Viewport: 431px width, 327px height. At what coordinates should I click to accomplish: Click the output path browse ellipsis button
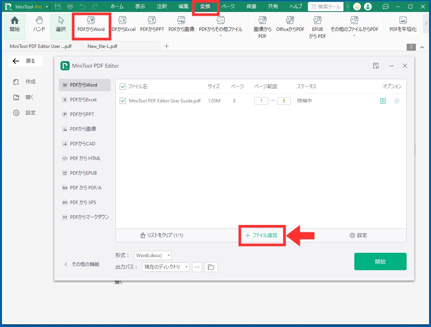pos(197,267)
